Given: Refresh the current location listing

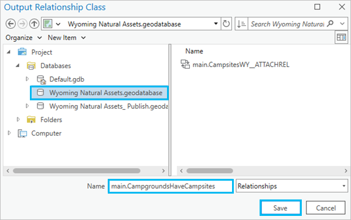Looking at the screenshot, I should pos(226,23).
